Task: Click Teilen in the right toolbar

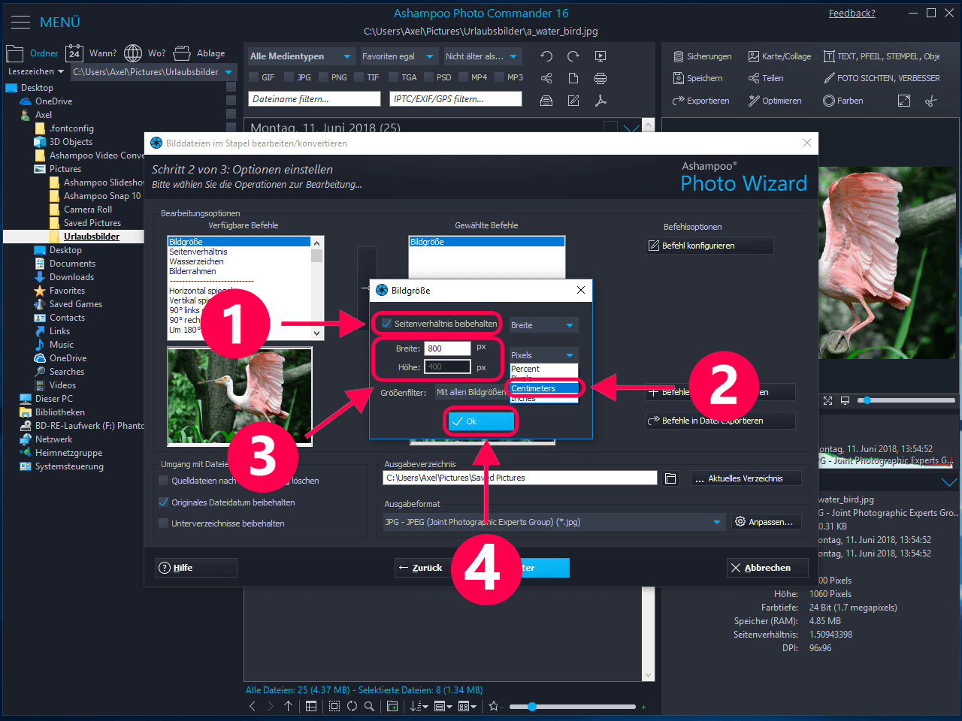Action: (766, 78)
